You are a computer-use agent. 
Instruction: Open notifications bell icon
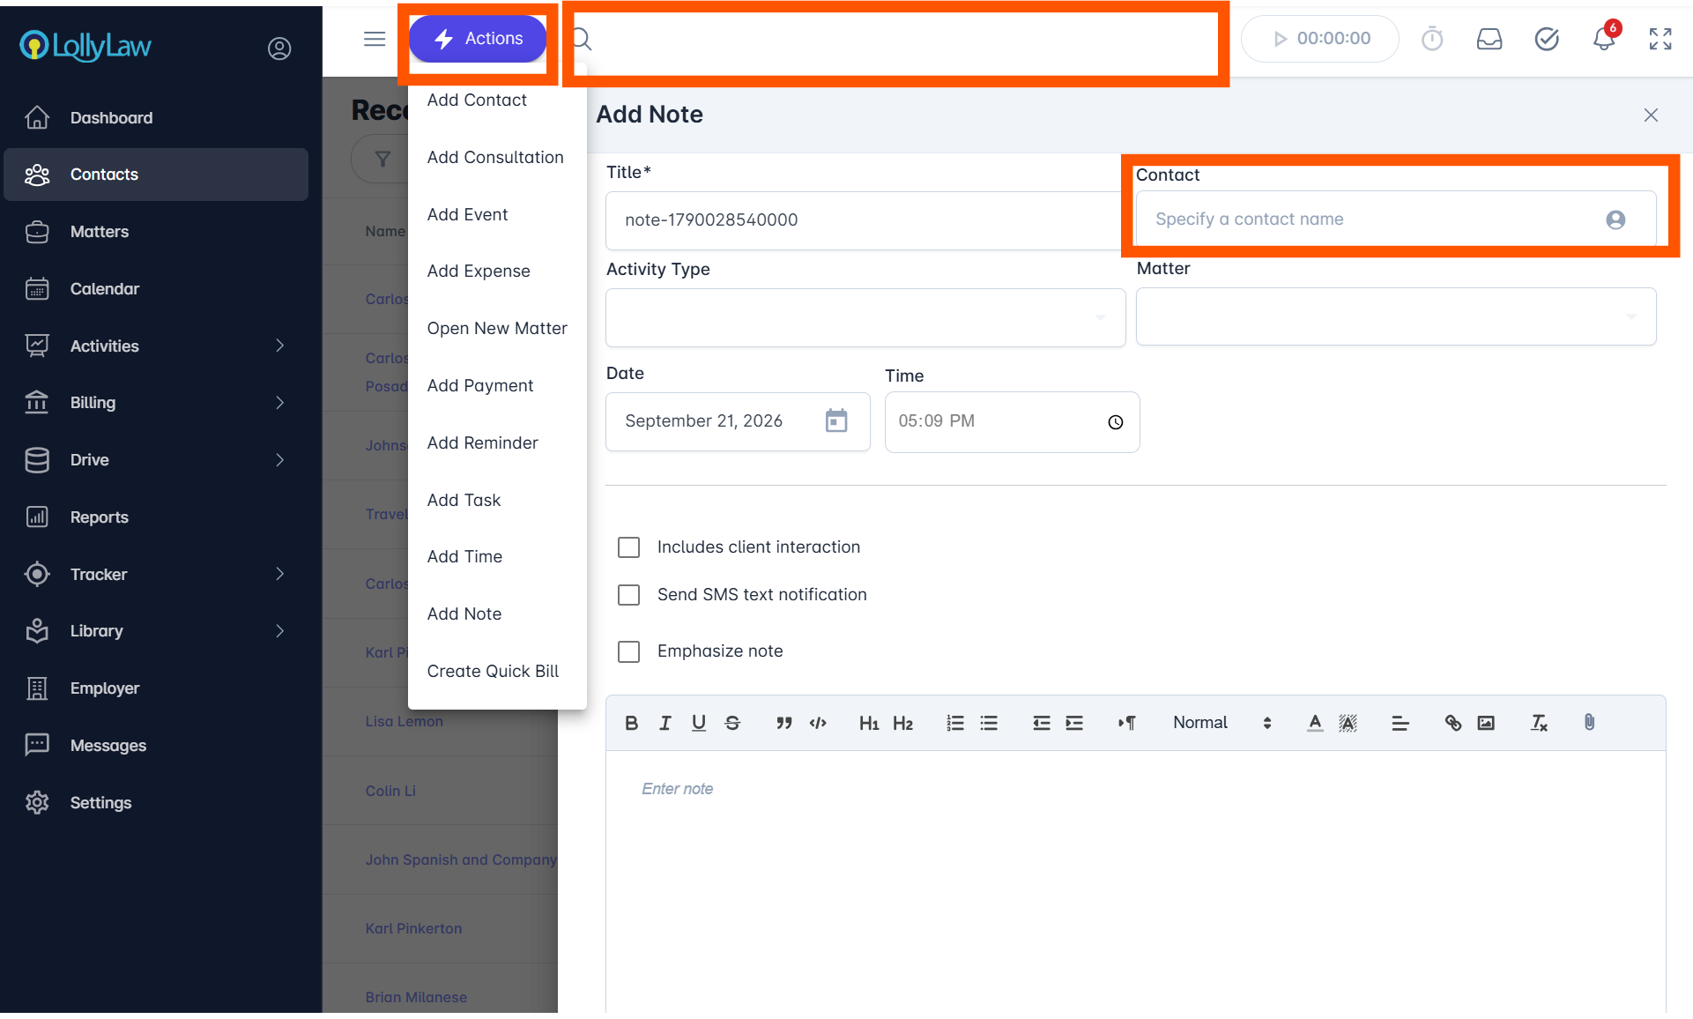coord(1604,39)
